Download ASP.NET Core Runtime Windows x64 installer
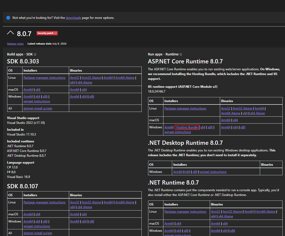The height and width of the screenshot is (236, 285). 203,127
